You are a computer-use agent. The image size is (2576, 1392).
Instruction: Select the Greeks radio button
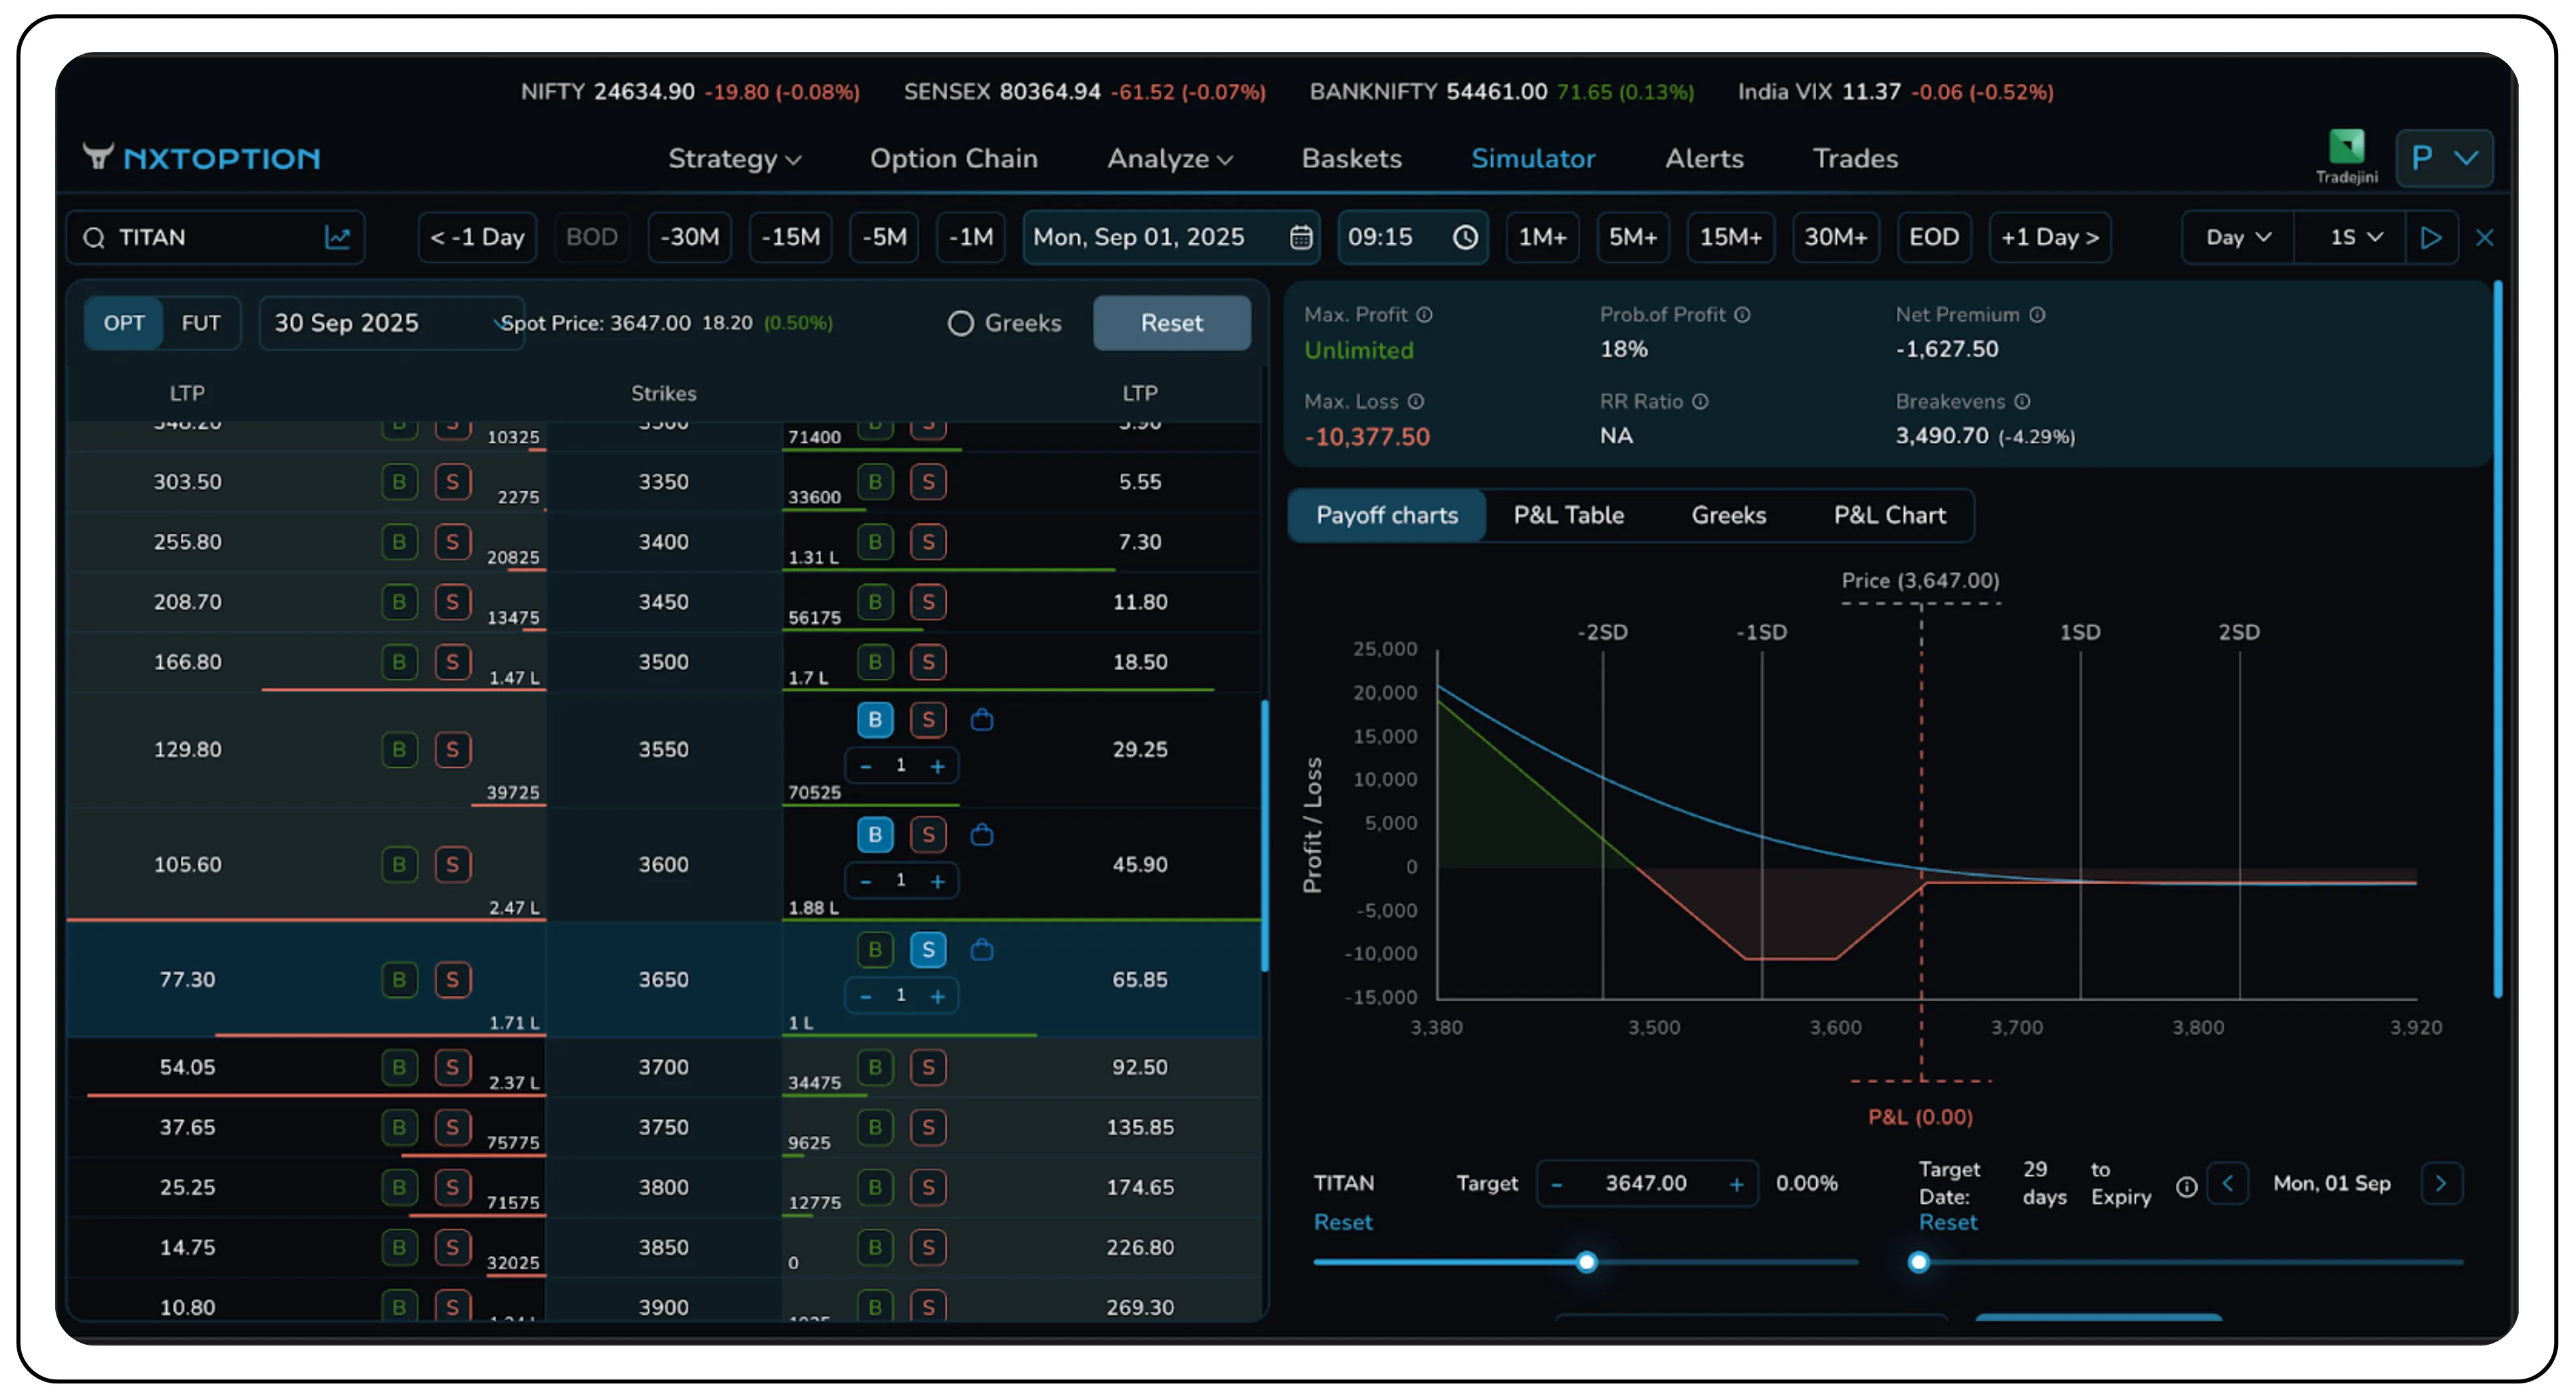pos(960,323)
